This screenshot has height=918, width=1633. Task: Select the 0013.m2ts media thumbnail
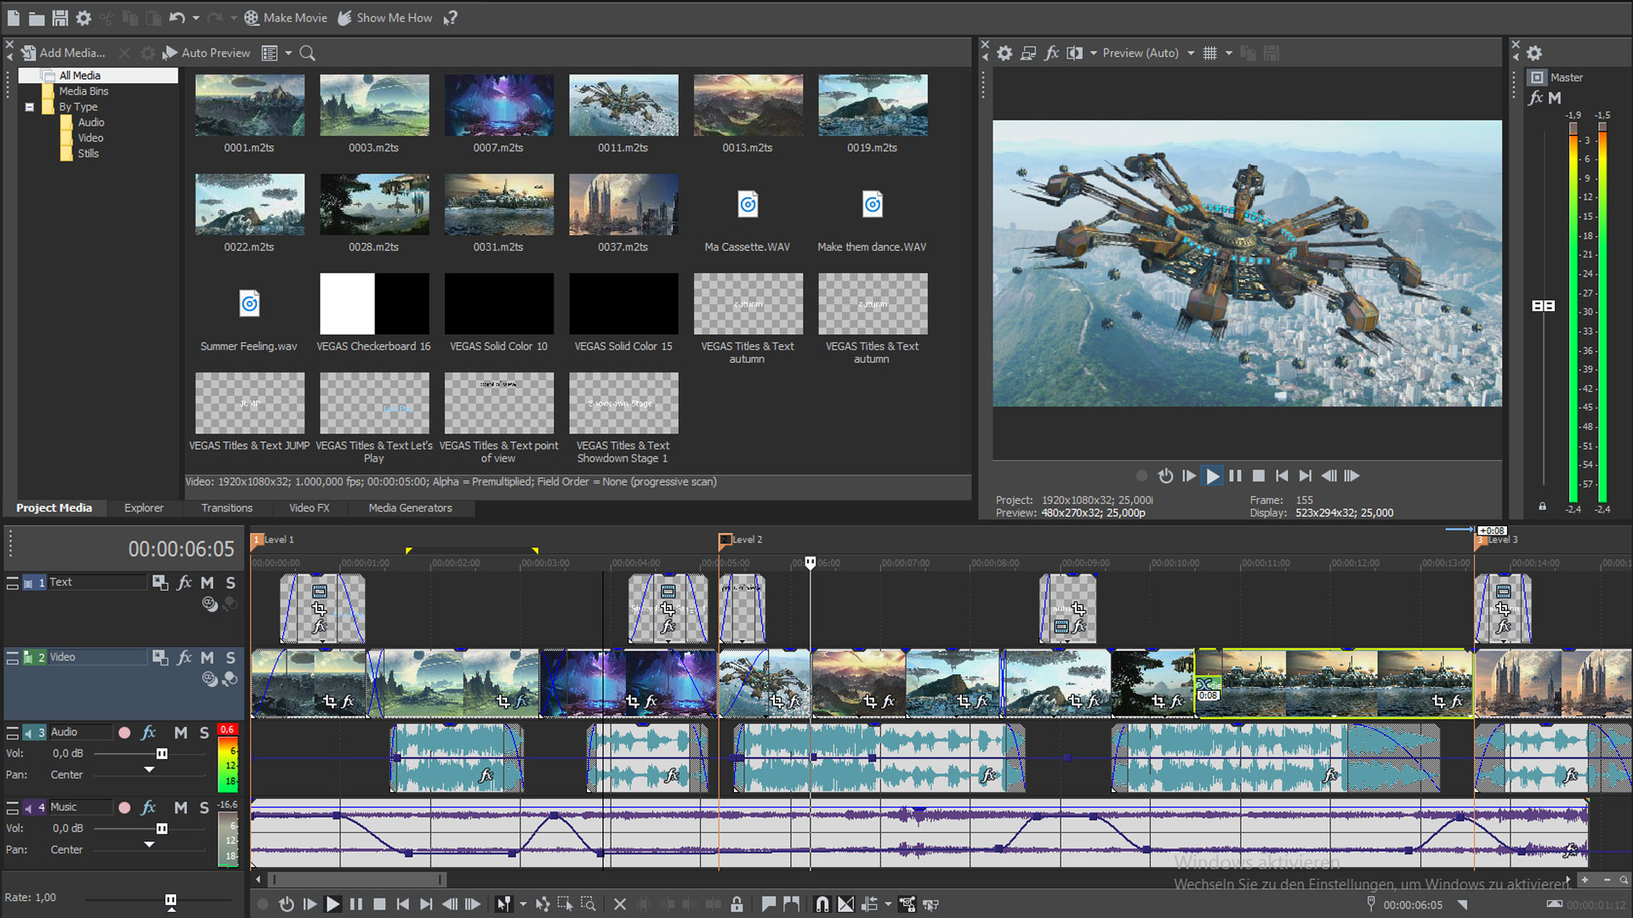point(748,105)
